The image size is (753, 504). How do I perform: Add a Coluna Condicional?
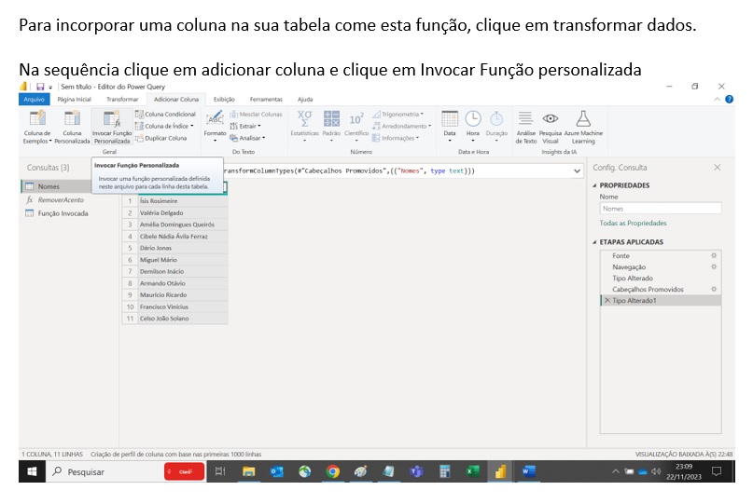click(166, 115)
